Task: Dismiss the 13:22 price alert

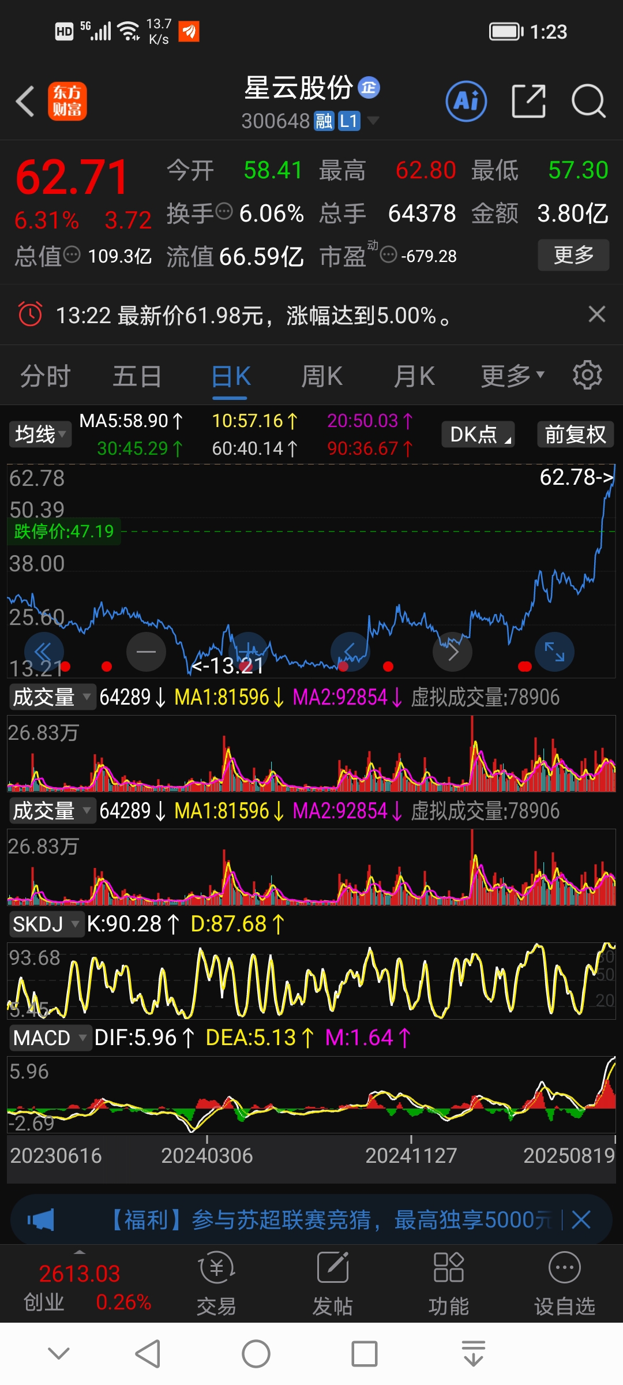Action: [x=596, y=315]
